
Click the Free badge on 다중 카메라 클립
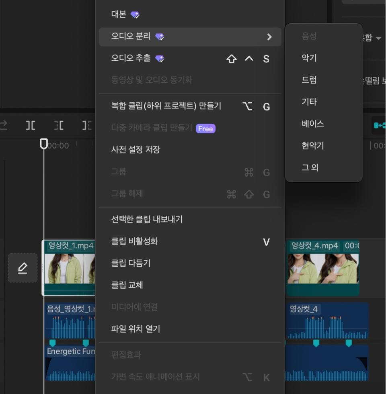coord(205,129)
